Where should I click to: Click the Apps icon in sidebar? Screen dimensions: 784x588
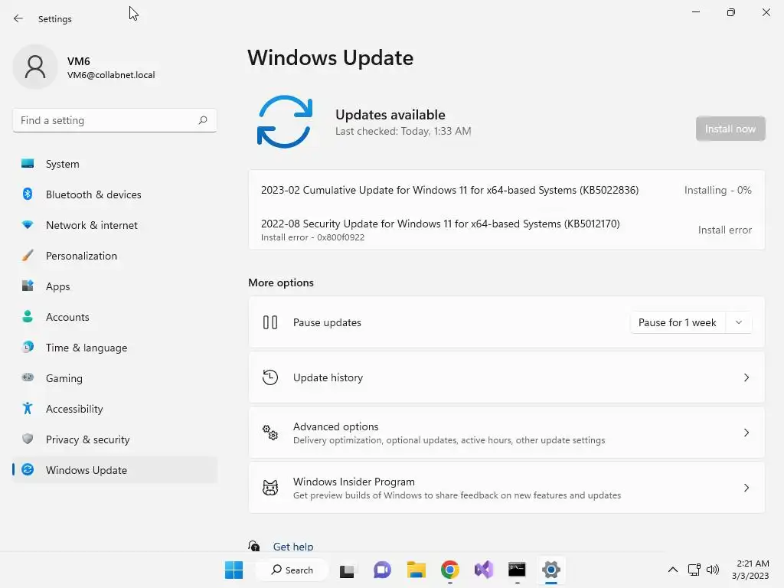click(28, 286)
